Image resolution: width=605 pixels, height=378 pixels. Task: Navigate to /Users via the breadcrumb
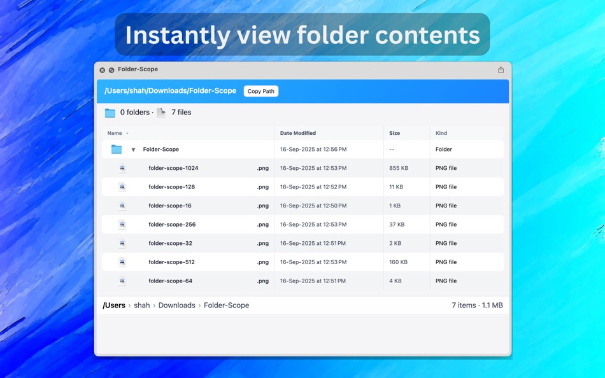[114, 305]
